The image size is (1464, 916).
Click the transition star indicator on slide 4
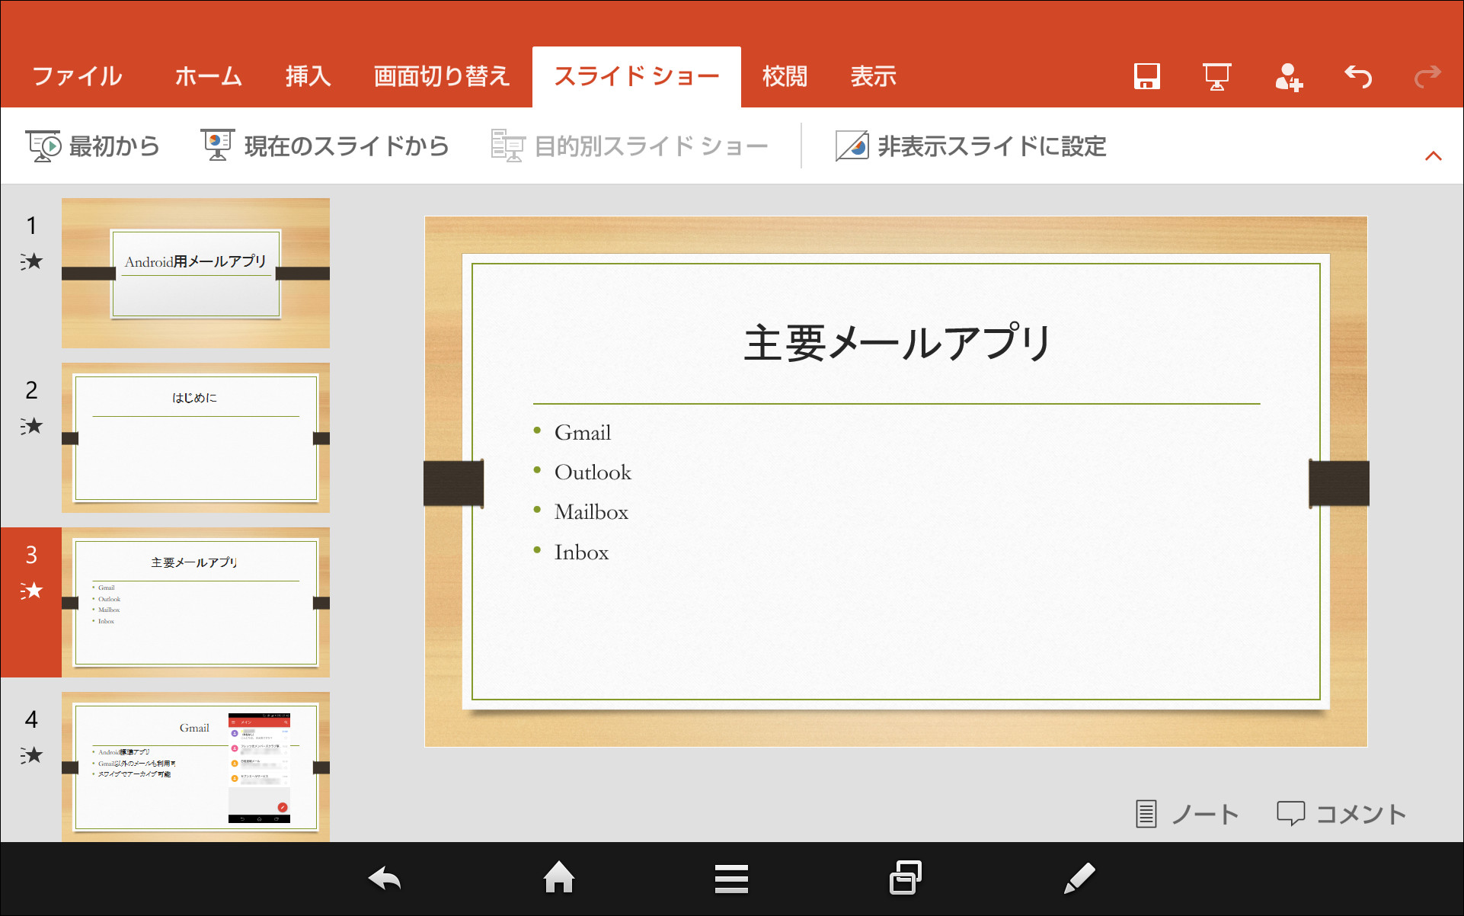point(33,754)
